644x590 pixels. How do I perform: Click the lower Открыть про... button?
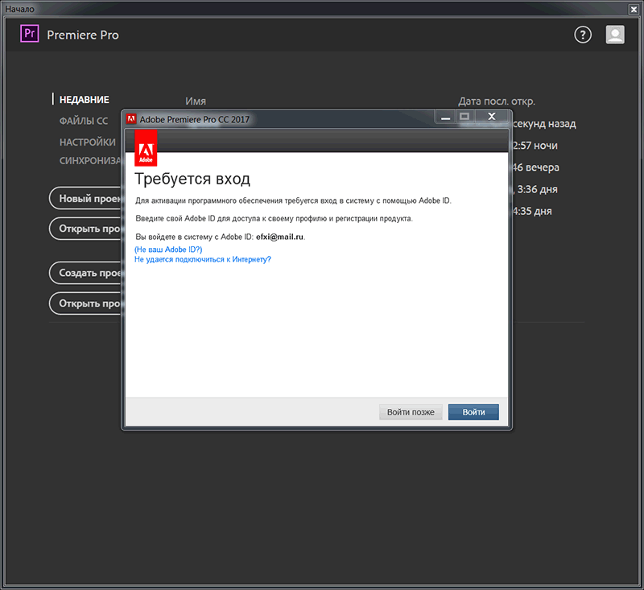[85, 303]
